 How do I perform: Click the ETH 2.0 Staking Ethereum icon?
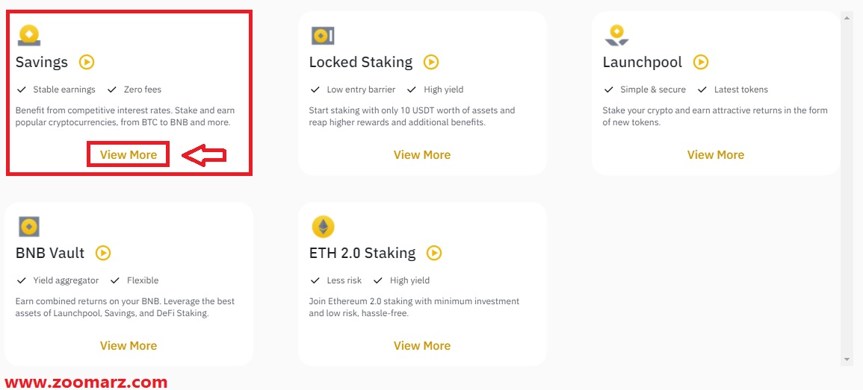(323, 226)
